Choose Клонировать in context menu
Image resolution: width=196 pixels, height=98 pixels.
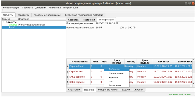(117, 73)
